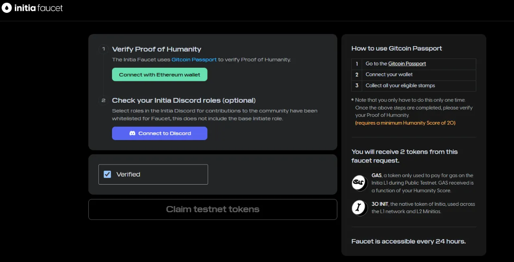The image size is (514, 262).
Task: Toggle the Verified checkbox
Action: [107, 174]
